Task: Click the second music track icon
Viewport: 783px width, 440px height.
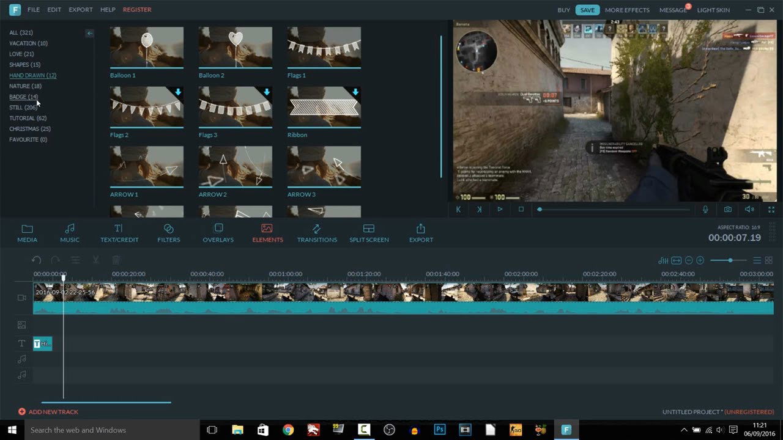Action: click(22, 375)
